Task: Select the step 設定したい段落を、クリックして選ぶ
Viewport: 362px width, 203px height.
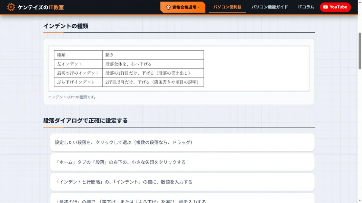Action: click(182, 142)
